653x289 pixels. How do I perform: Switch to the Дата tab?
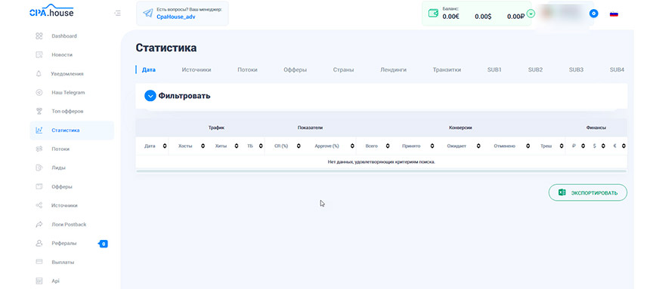point(149,70)
